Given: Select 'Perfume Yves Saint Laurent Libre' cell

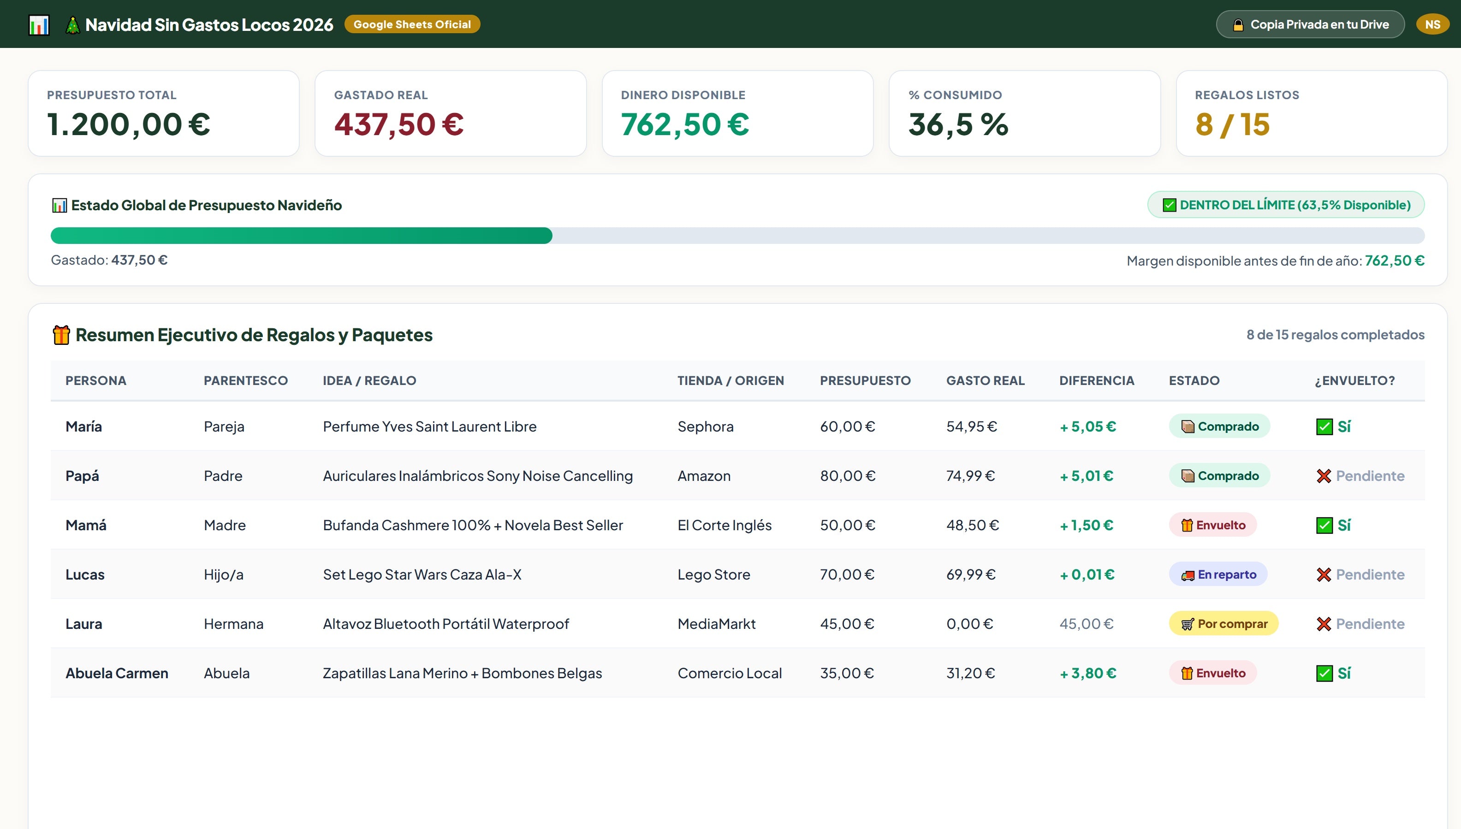Looking at the screenshot, I should [x=429, y=426].
